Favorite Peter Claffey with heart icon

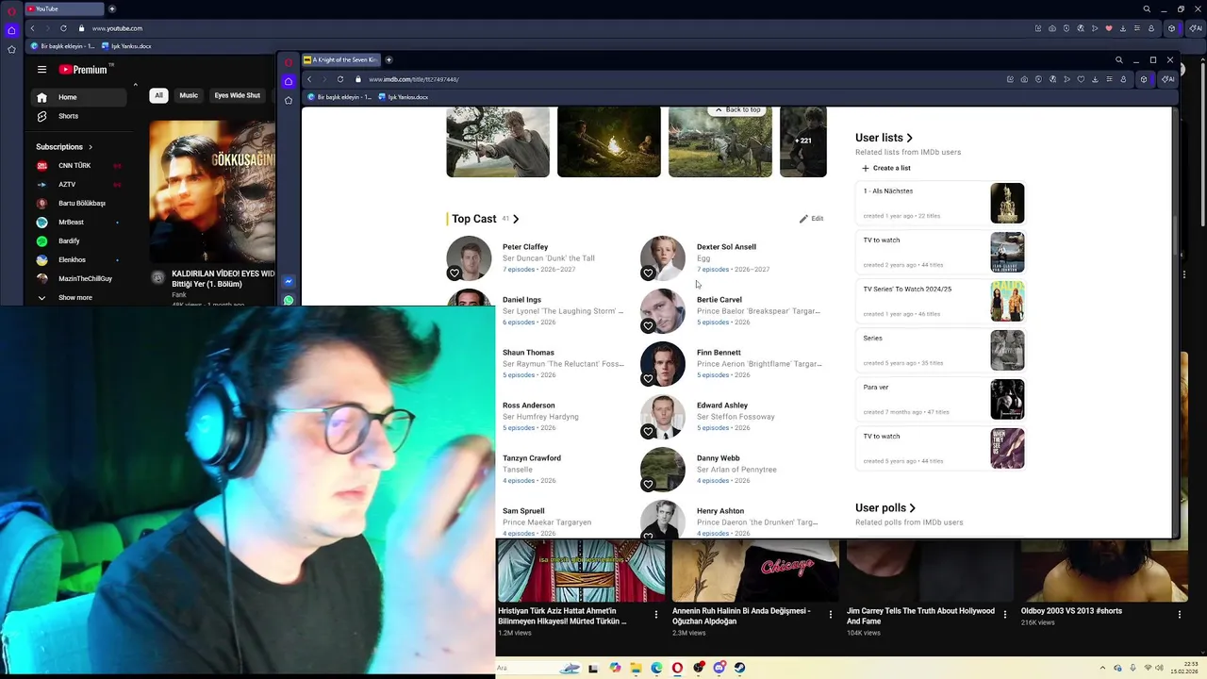point(454,273)
